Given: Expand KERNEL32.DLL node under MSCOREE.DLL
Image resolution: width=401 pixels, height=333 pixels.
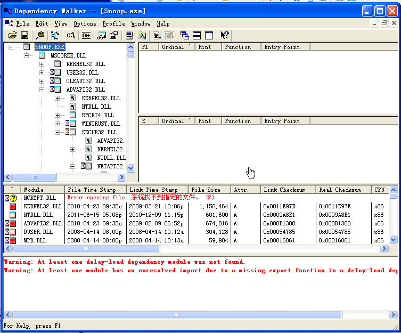Looking at the screenshot, I should (x=42, y=64).
